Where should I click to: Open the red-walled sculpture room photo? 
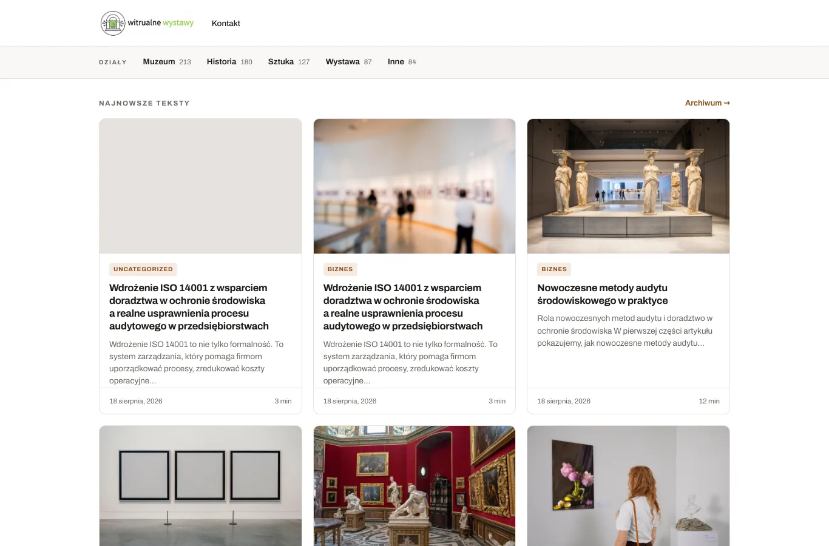(x=414, y=486)
